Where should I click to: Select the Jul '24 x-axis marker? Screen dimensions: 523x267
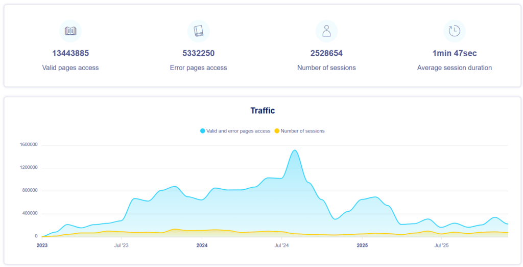coord(281,246)
